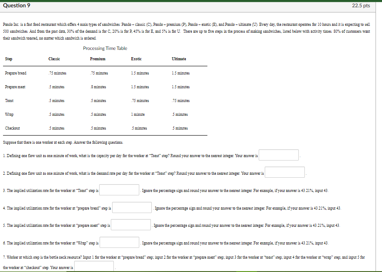Click the Prepare meat row label
Screen dimensions: 382x272
[x=15, y=87]
